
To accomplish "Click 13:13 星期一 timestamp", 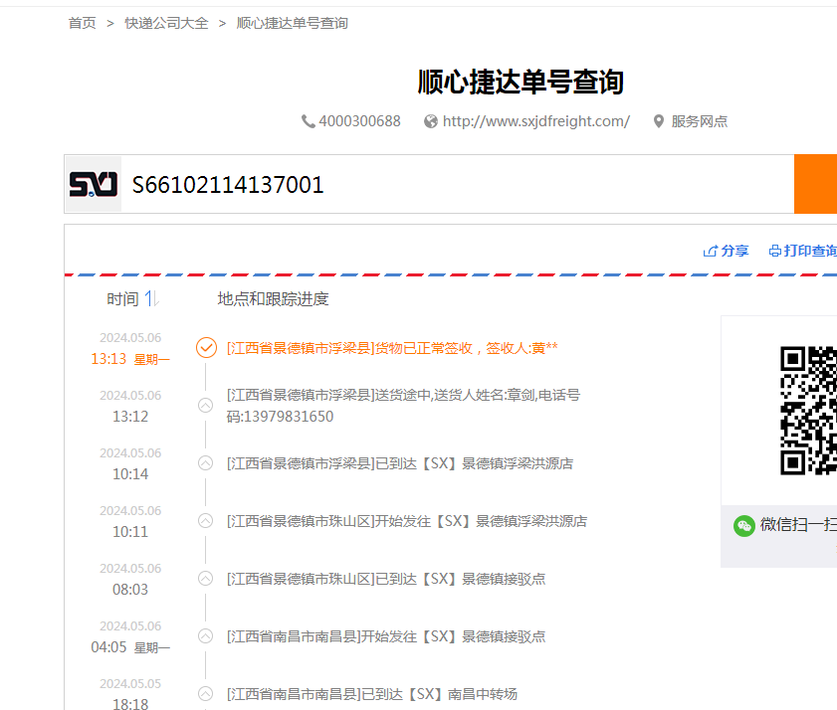I will 130,359.
